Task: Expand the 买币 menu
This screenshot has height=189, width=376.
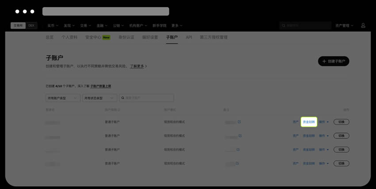Action: click(53, 26)
